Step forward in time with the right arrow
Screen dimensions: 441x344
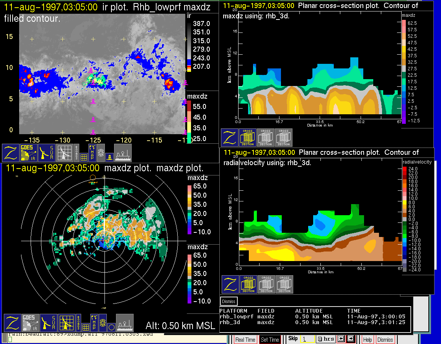click(350, 339)
